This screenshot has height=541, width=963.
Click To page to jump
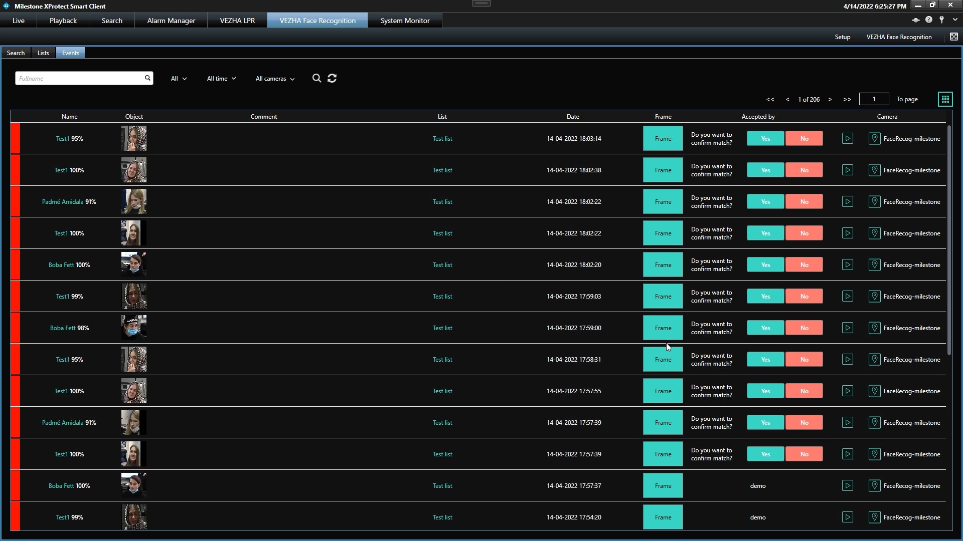coord(907,99)
